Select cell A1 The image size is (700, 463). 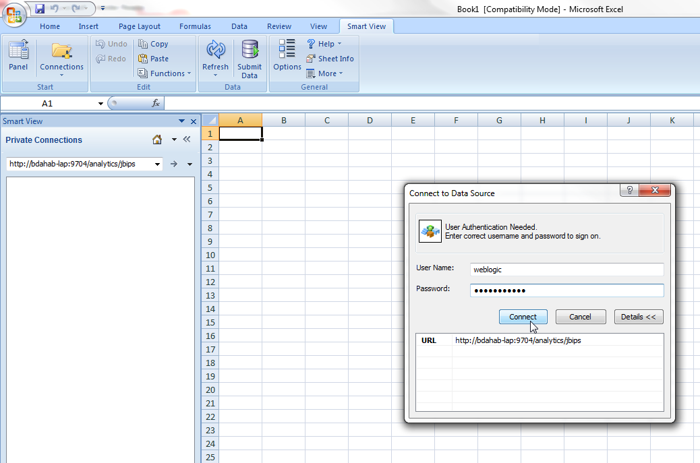241,134
